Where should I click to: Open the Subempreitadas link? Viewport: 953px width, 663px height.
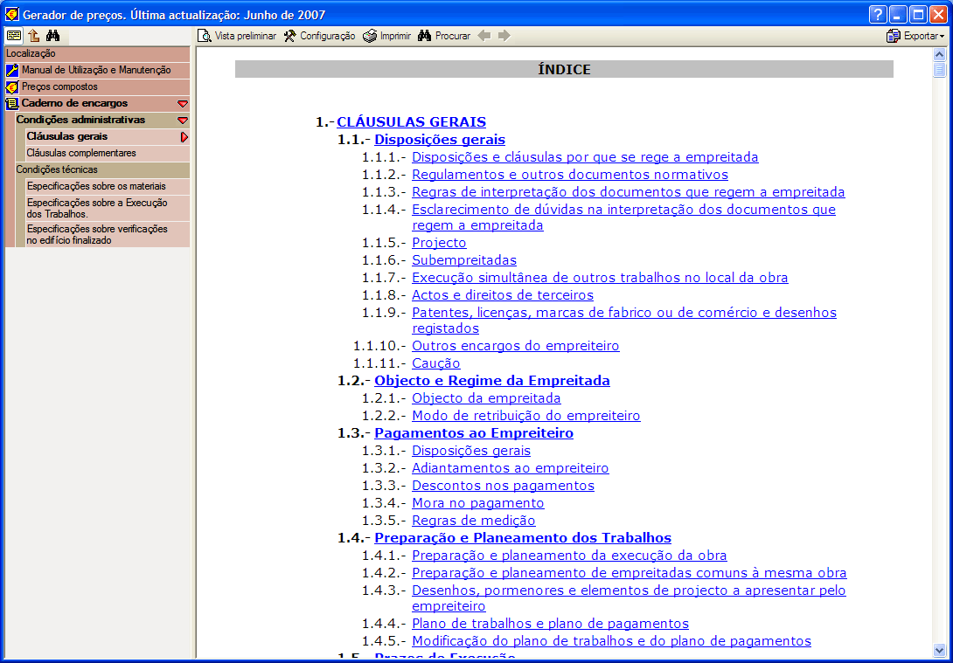click(x=464, y=260)
